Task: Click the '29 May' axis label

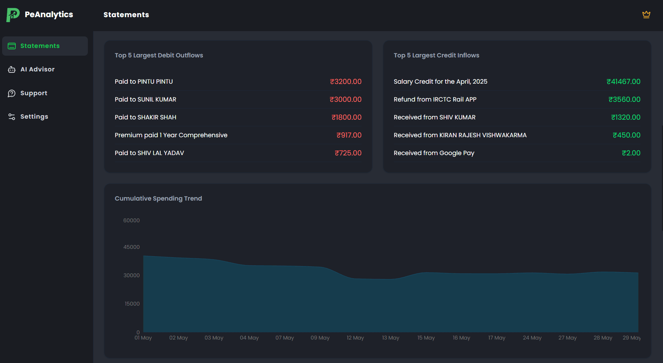Action: 631,338
